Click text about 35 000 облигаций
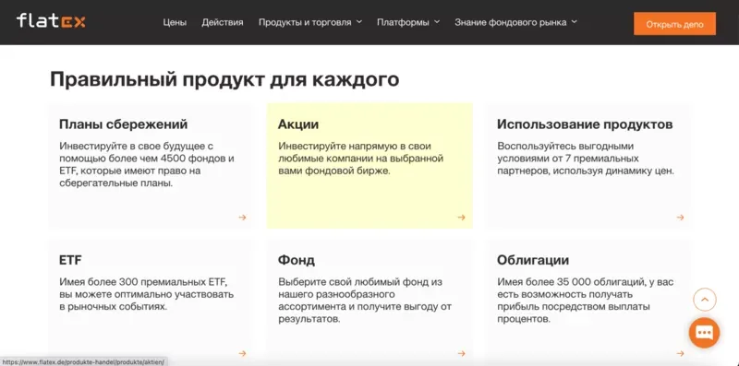 click(586, 301)
